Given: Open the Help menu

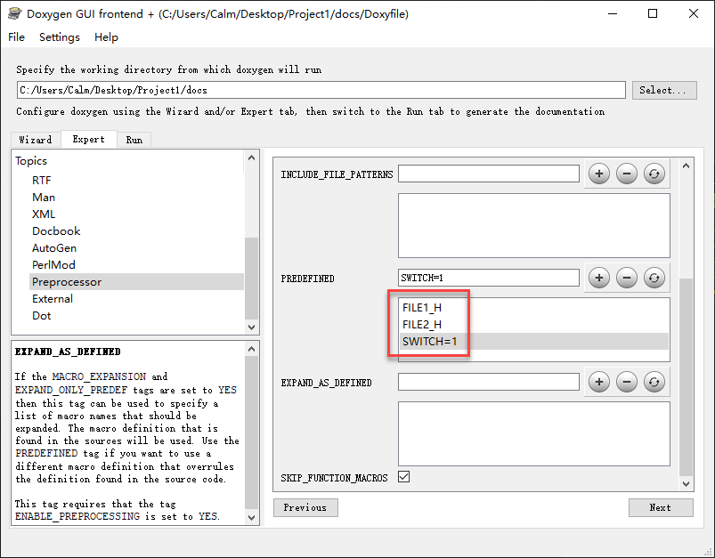Looking at the screenshot, I should pyautogui.click(x=106, y=36).
